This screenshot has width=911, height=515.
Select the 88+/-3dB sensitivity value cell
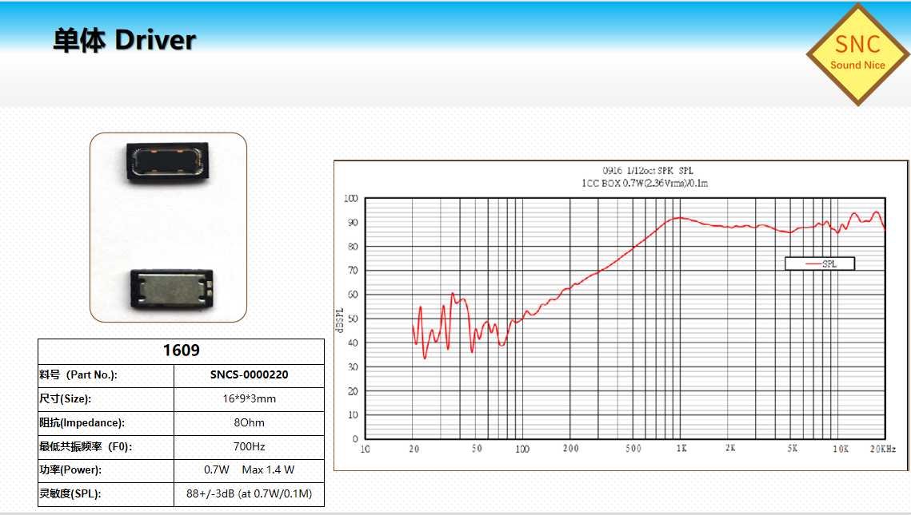(249, 494)
